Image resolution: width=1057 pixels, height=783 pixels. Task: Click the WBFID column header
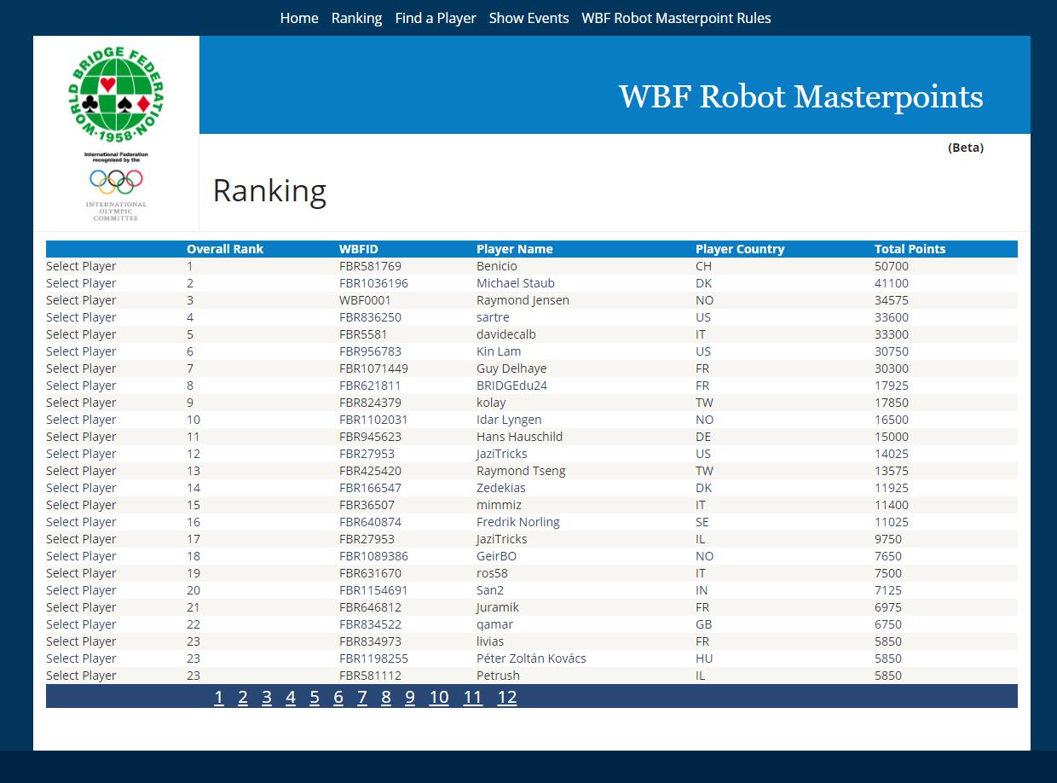click(359, 249)
